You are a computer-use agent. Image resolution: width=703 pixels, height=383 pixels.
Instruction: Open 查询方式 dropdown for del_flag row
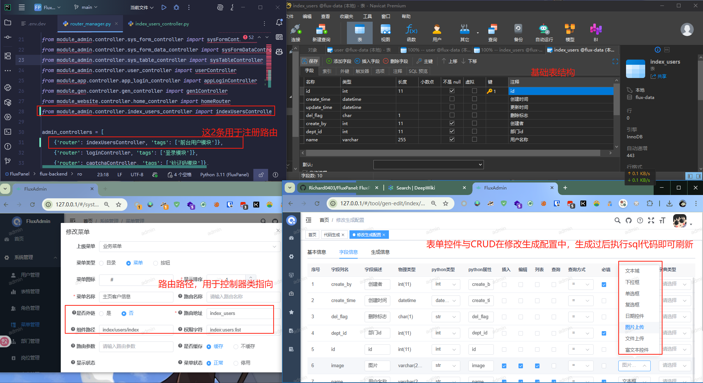pyautogui.click(x=580, y=317)
